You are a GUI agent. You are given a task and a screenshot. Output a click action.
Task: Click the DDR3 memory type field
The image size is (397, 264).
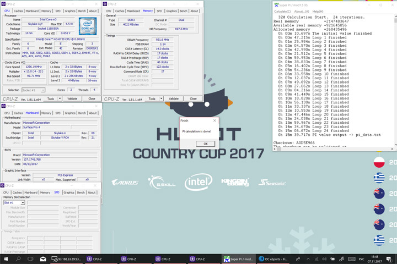point(131,20)
